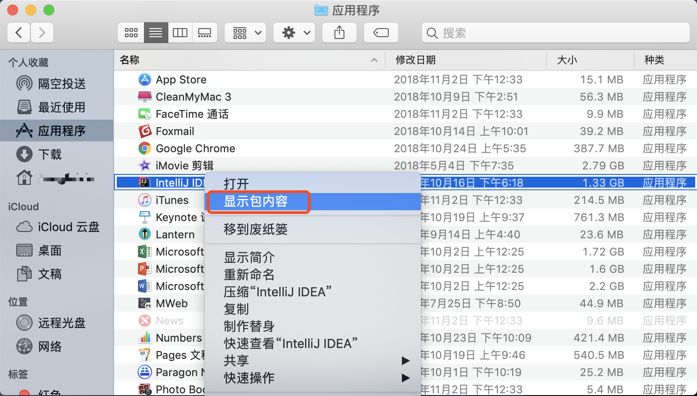The image size is (697, 396).
Task: Select Network in the sidebar
Action: (57, 347)
